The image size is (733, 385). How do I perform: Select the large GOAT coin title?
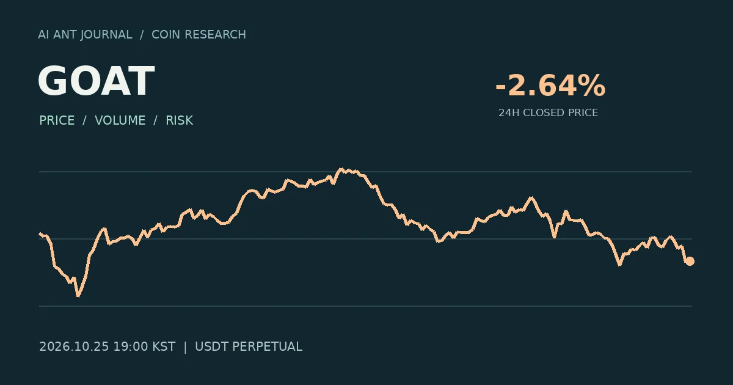click(x=96, y=82)
